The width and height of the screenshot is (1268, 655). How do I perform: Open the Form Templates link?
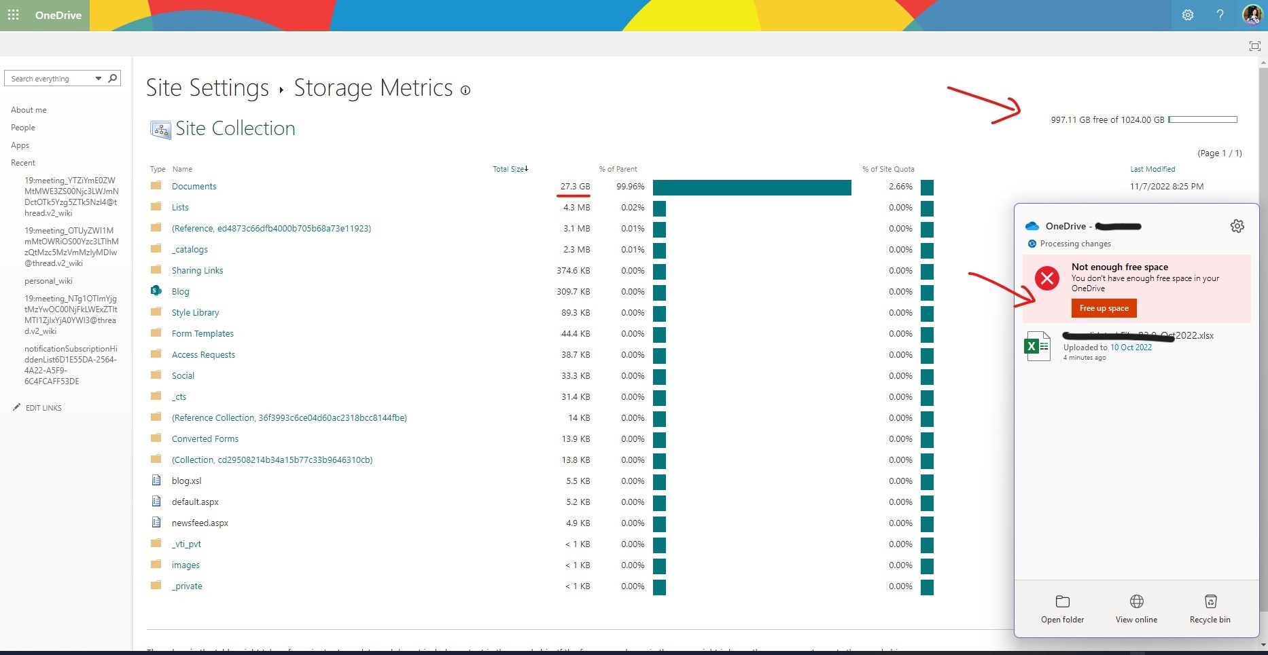coord(202,334)
